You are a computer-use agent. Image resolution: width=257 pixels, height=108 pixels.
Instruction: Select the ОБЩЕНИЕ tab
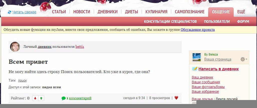pos(221,12)
